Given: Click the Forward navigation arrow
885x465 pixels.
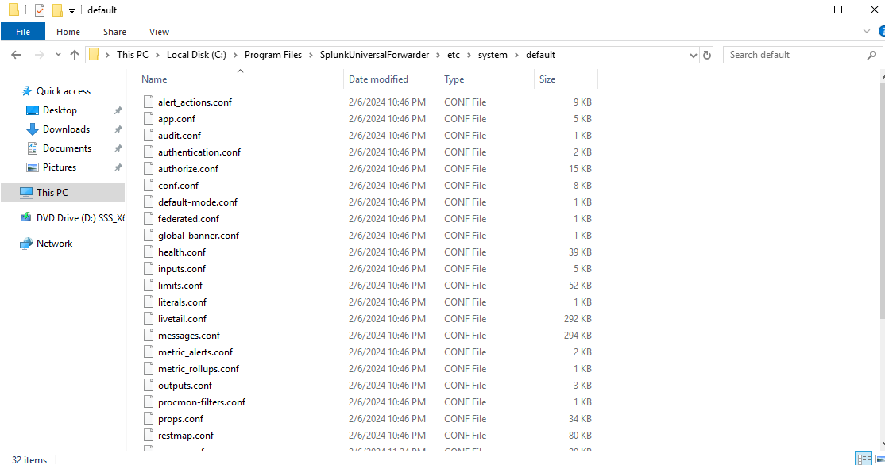Looking at the screenshot, I should click(39, 55).
